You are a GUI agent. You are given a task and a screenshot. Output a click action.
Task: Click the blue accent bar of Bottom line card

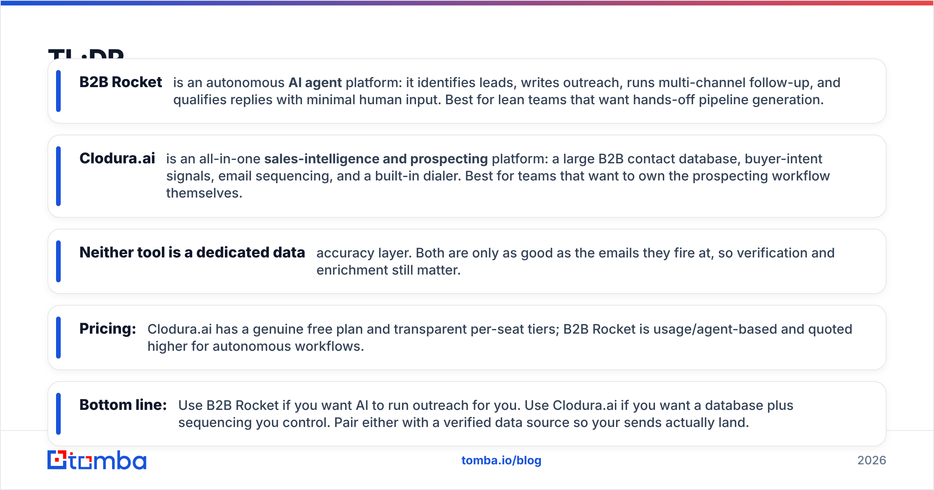click(x=58, y=414)
